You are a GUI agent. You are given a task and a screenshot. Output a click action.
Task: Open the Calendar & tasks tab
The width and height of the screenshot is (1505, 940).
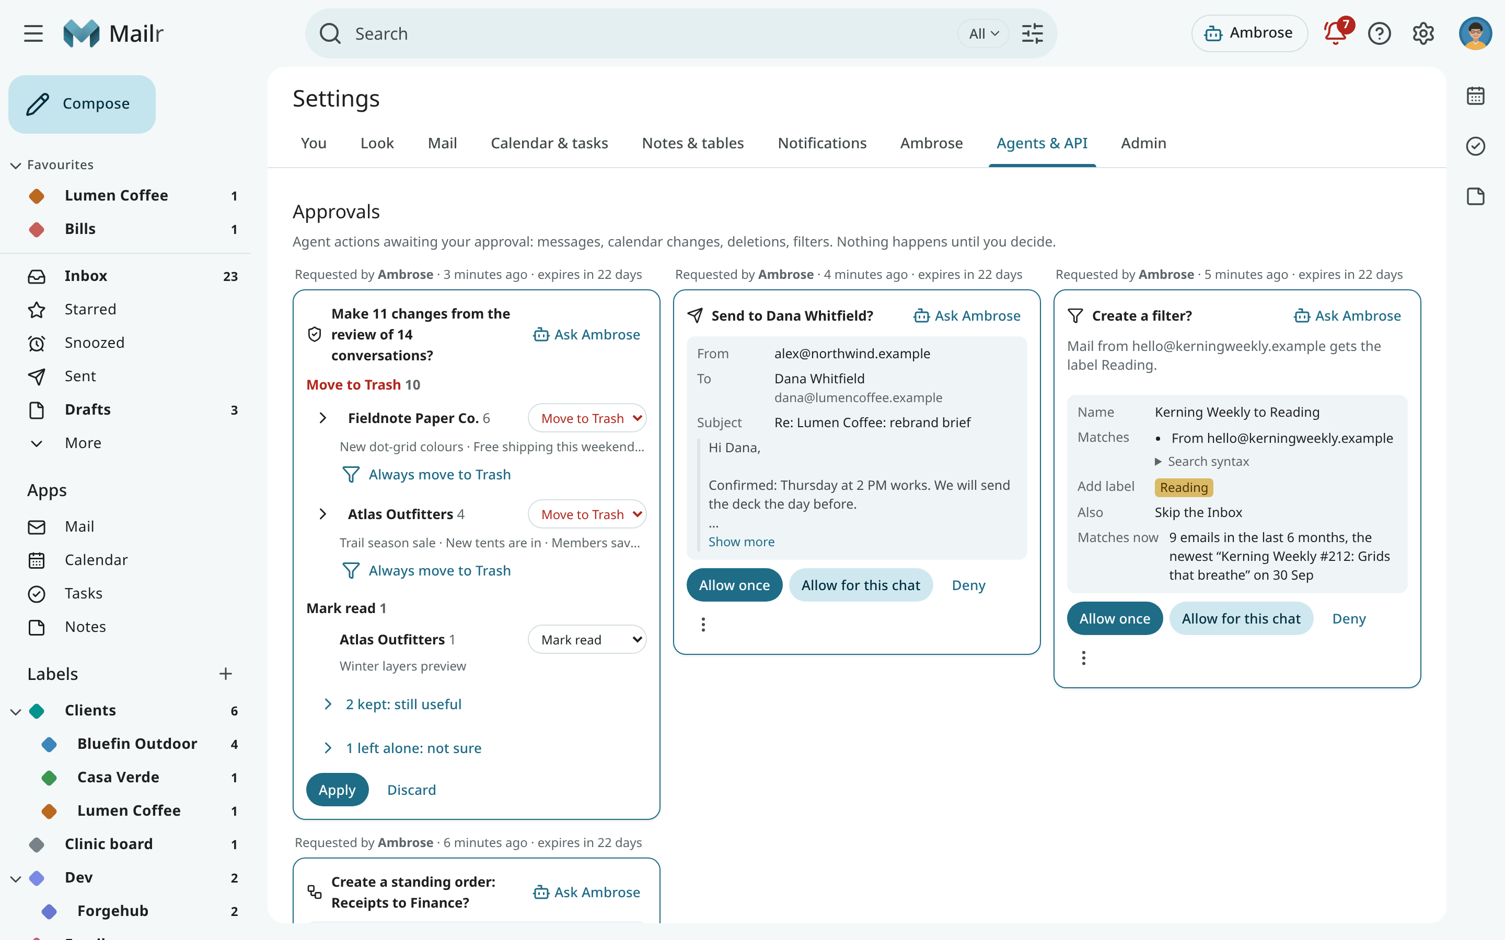pos(549,143)
